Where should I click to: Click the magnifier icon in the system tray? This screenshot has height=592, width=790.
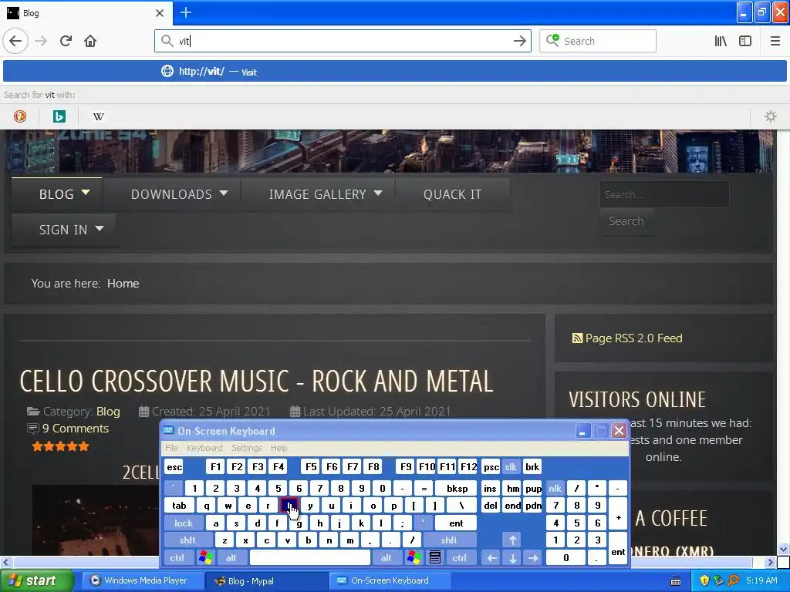[x=733, y=580]
